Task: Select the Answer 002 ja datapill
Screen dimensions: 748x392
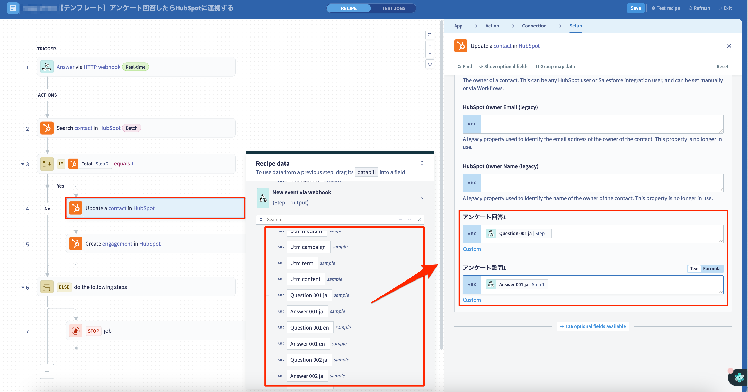Action: point(307,376)
